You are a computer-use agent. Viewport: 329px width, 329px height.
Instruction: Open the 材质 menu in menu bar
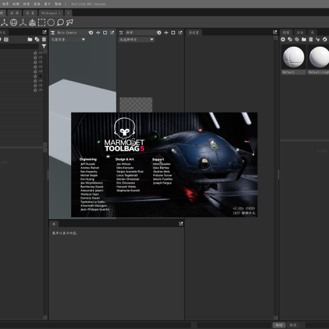[x=26, y=4]
